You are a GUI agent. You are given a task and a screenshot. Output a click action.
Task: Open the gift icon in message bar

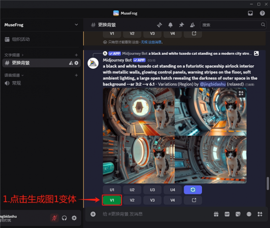pos(216,214)
